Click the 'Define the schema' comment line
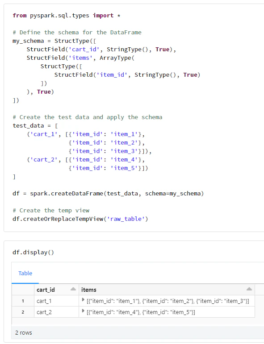264x344 pixels. (x=77, y=33)
